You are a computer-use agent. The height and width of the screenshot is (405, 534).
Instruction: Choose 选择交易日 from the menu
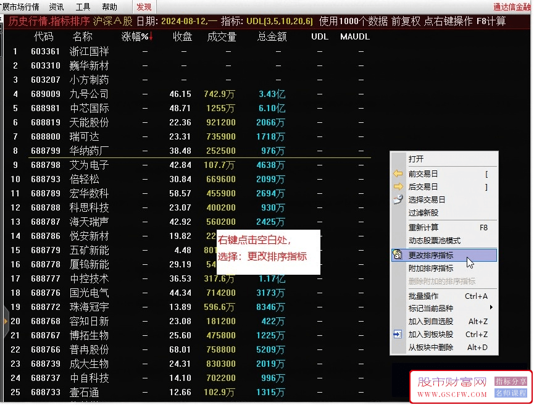[444, 199]
